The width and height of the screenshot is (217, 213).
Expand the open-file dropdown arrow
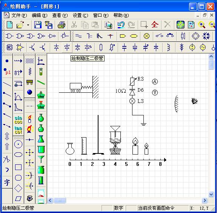tap(28, 25)
